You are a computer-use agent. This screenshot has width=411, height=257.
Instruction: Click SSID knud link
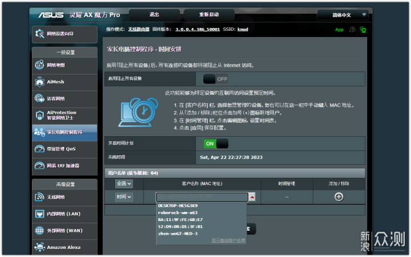pos(243,29)
